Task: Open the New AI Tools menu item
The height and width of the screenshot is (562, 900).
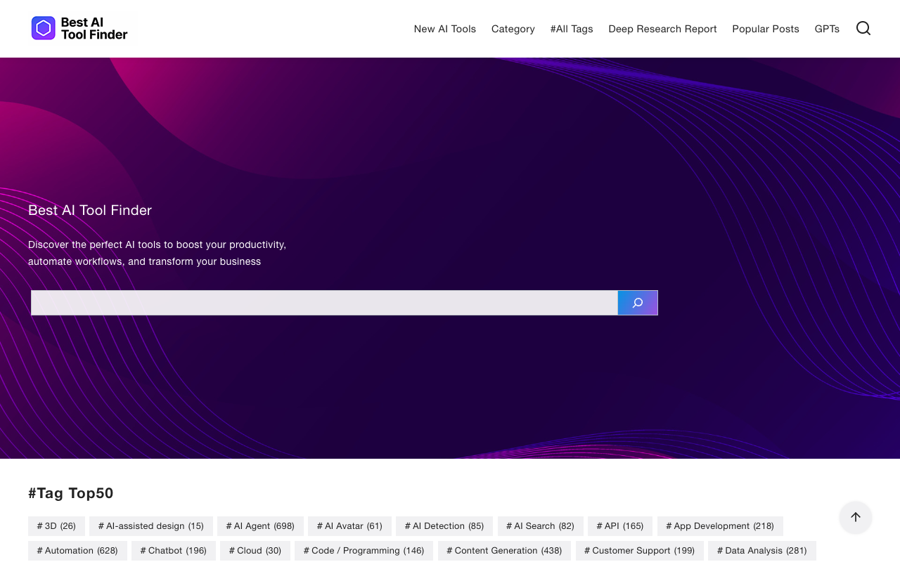Action: (444, 28)
